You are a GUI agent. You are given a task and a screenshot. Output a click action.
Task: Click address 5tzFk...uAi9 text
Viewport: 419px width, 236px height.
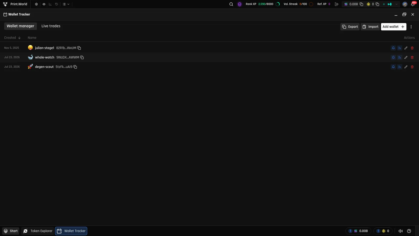pos(64,67)
